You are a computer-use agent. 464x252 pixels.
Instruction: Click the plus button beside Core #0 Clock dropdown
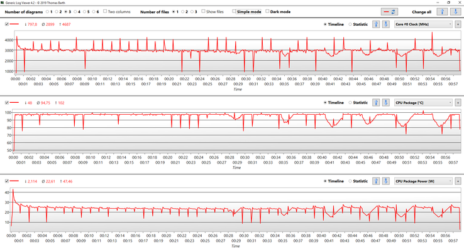458,24
